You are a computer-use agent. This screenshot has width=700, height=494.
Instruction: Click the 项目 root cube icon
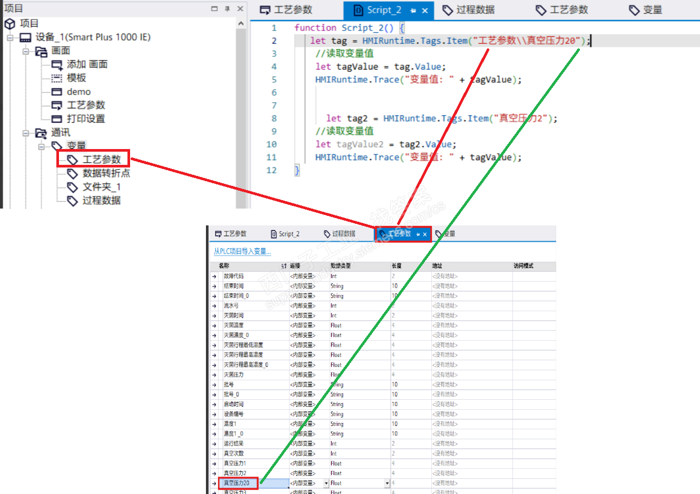(x=9, y=24)
